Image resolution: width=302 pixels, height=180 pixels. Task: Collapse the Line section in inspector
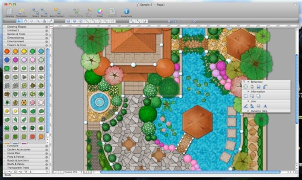(x=248, y=101)
